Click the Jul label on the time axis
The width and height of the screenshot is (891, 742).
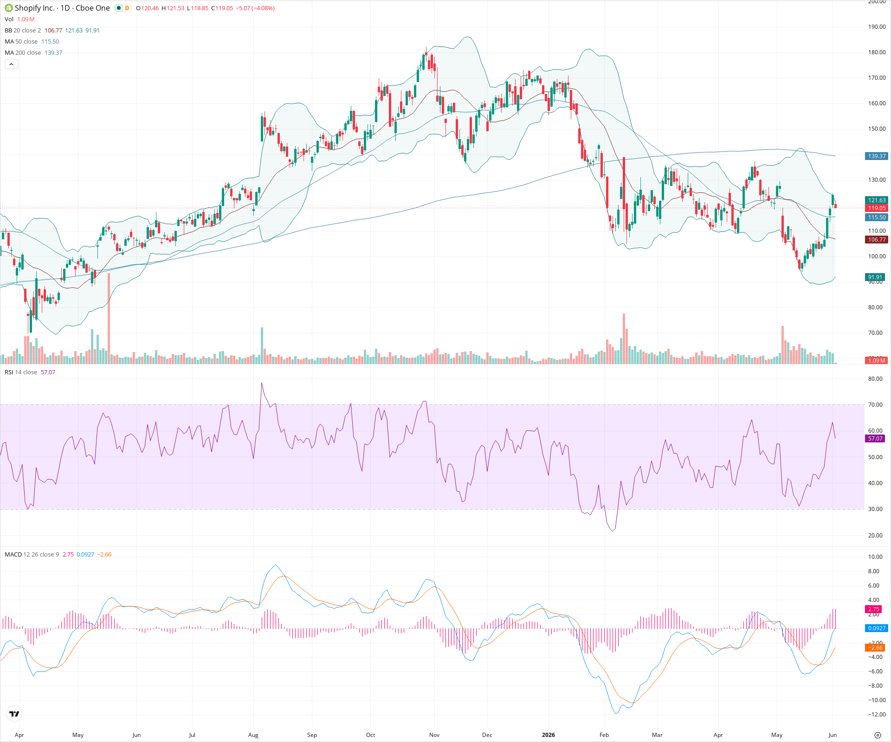coord(192,735)
